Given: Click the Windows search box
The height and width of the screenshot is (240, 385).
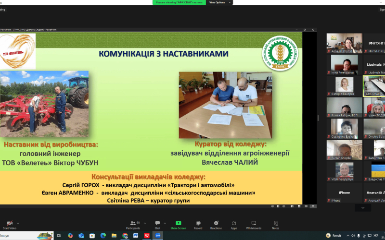Looking at the screenshot, I should point(26,236).
